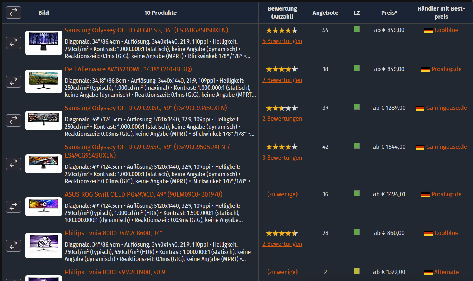This screenshot has height=281, width=473.
Task: Open Philips Evnia 8000 34M2C8600 product link
Action: point(114,233)
